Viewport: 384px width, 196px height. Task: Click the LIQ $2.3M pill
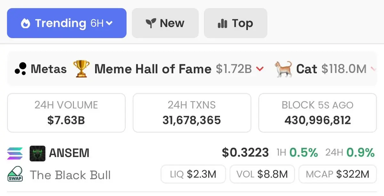pos(193,174)
